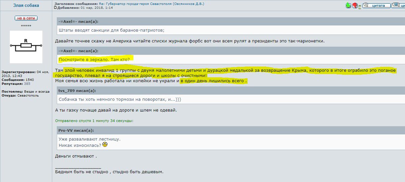This screenshot has width=405, height=182.
Task: Click the green thumbs-up reputation icon
Action: [x=348, y=5]
